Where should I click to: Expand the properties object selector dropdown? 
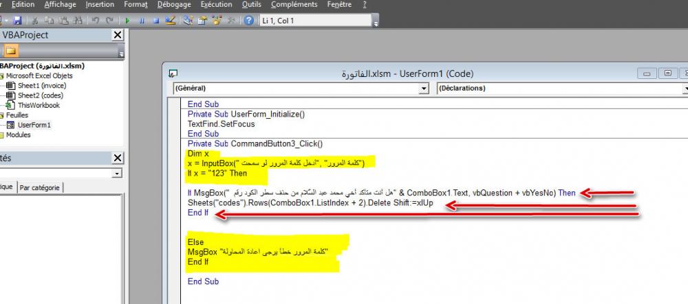coord(117,174)
